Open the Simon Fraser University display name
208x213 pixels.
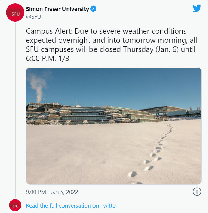[x=57, y=9]
